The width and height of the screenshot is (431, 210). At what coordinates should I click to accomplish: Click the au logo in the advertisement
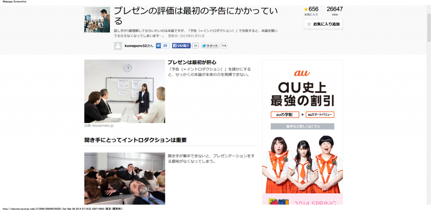click(302, 73)
